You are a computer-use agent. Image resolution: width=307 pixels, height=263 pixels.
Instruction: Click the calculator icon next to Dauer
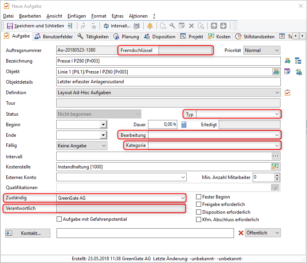tap(184, 125)
